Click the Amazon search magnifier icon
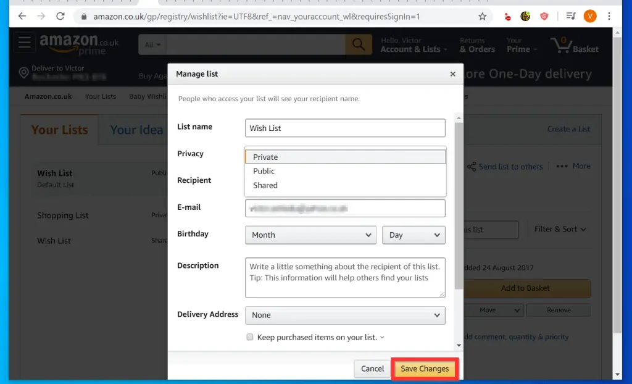Viewport: 632px width, 384px height. (x=357, y=44)
